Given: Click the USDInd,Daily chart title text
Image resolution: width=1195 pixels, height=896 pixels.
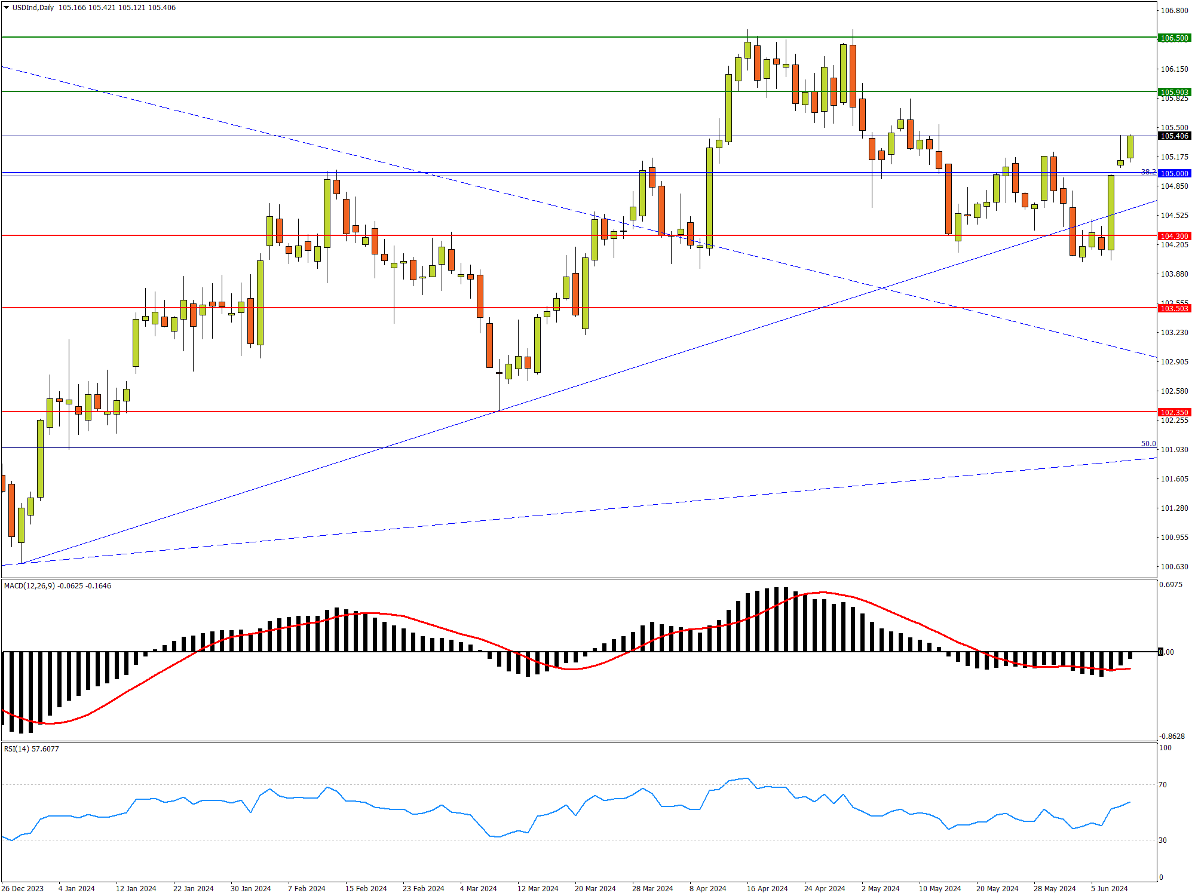Looking at the screenshot, I should pyautogui.click(x=33, y=8).
